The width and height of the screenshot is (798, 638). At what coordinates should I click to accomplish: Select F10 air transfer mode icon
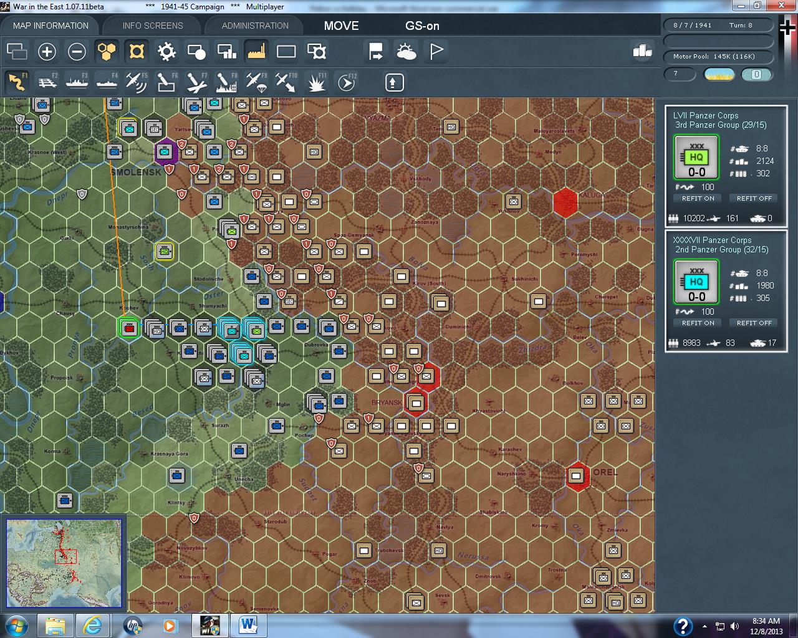coord(286,82)
